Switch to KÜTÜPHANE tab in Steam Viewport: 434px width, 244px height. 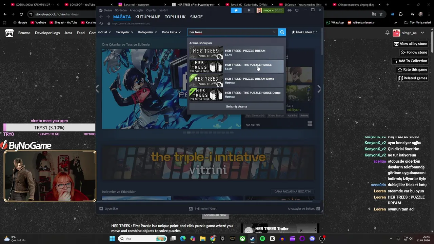[147, 17]
